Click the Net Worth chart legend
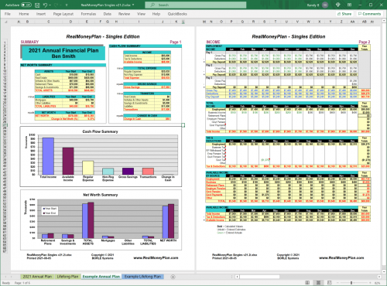This screenshot has height=286, width=387. coord(50,211)
